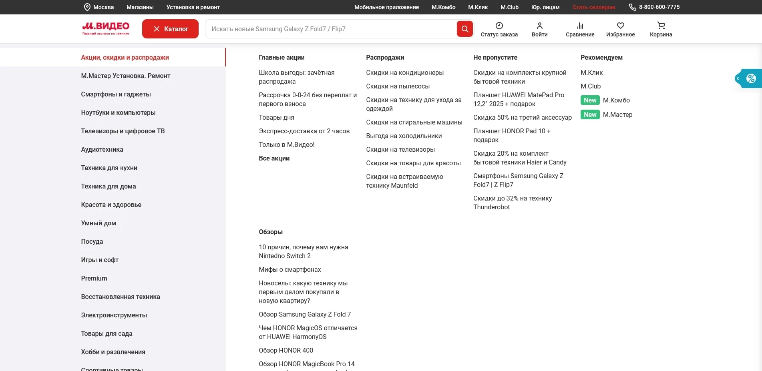This screenshot has height=371, width=762.
Task: Select Ноутбуки и компьютеры category
Action: tap(118, 113)
